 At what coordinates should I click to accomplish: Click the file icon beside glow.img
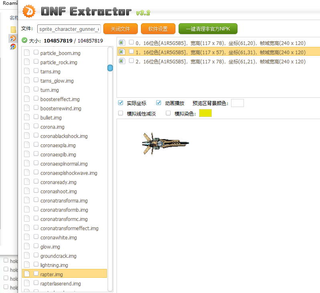tap(27, 247)
